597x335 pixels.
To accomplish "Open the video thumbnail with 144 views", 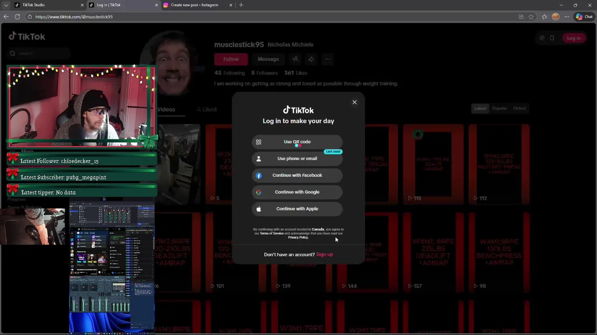I will point(368,252).
